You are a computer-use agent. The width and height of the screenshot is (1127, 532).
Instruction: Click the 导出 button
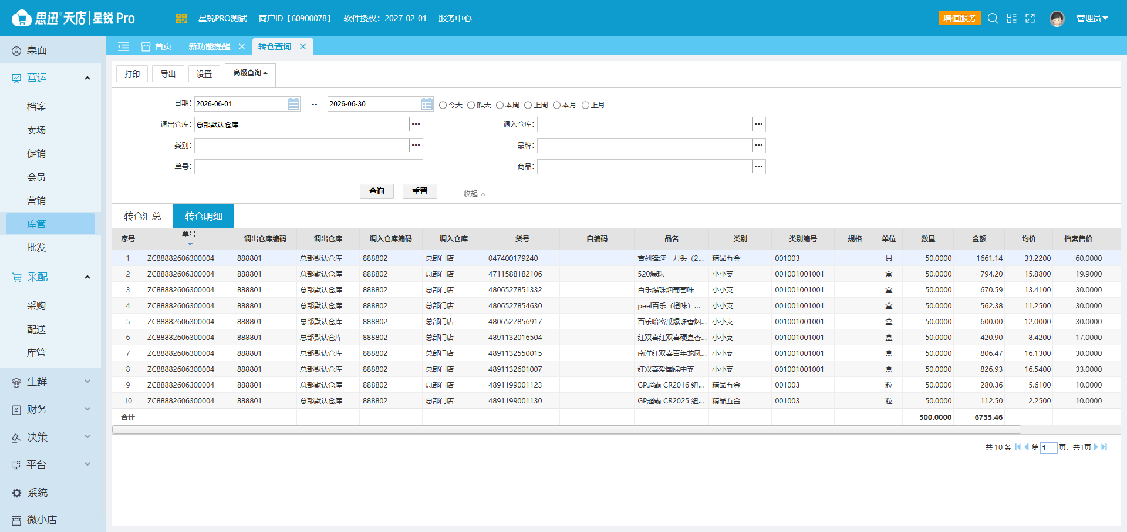coord(168,74)
